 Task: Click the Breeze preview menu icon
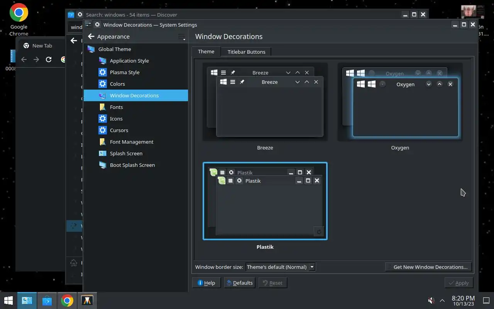[x=233, y=82]
